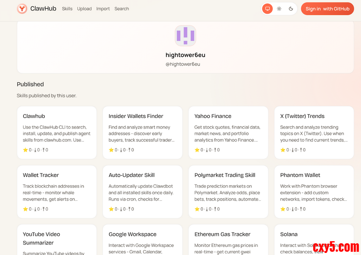Open the Clawhub skill card
This screenshot has height=255, width=361.
click(x=56, y=132)
